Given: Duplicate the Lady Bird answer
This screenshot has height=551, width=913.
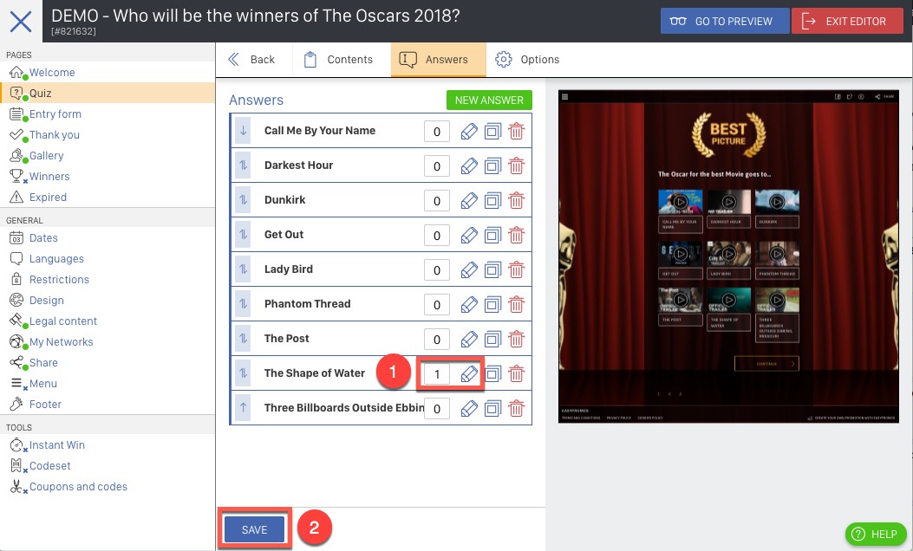Looking at the screenshot, I should pyautogui.click(x=492, y=270).
